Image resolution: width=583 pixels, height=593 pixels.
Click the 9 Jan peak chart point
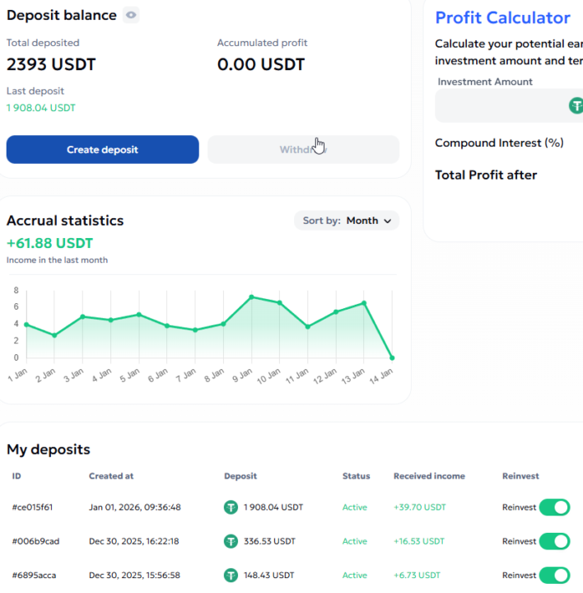coord(252,296)
